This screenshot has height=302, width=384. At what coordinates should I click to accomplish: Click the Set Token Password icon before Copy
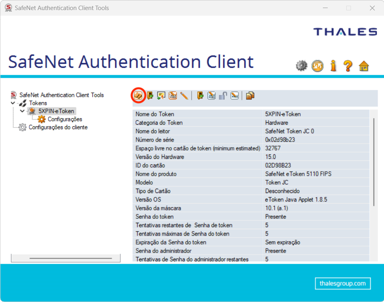pos(234,95)
